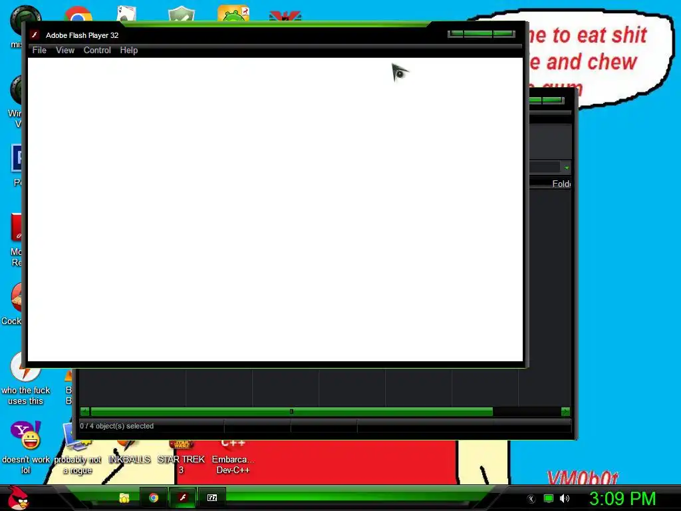
Task: Click the network monitor tray icon
Action: click(x=549, y=498)
